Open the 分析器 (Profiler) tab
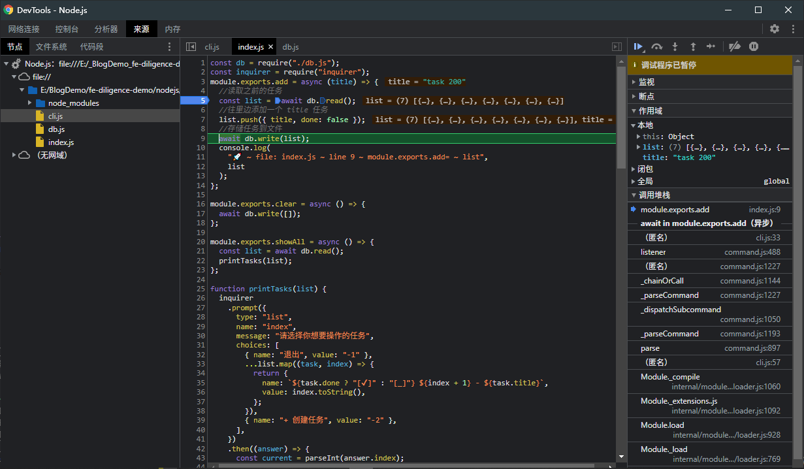The height and width of the screenshot is (469, 804). [x=106, y=29]
